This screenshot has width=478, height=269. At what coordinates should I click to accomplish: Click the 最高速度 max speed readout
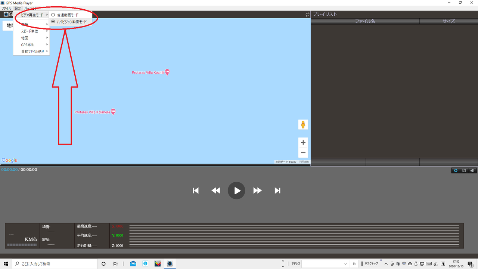pyautogui.click(x=87, y=226)
